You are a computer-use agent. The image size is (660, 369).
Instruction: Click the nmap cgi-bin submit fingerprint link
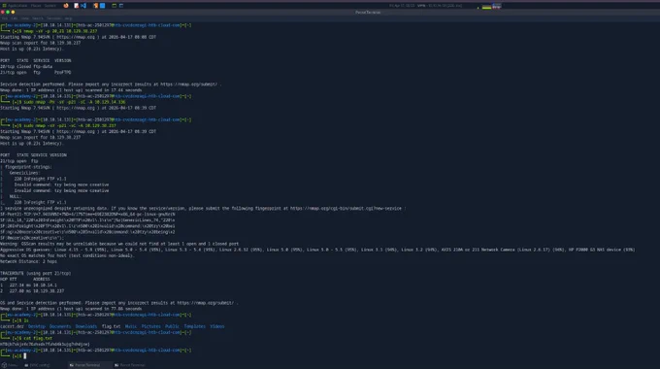pyautogui.click(x=346, y=208)
